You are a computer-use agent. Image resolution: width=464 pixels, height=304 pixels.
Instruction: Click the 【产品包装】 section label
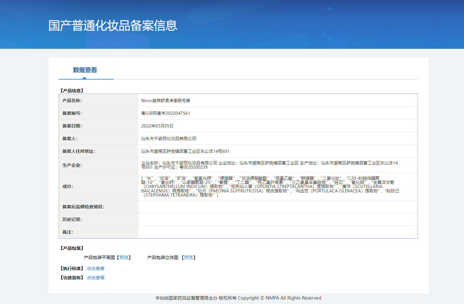[x=71, y=248]
